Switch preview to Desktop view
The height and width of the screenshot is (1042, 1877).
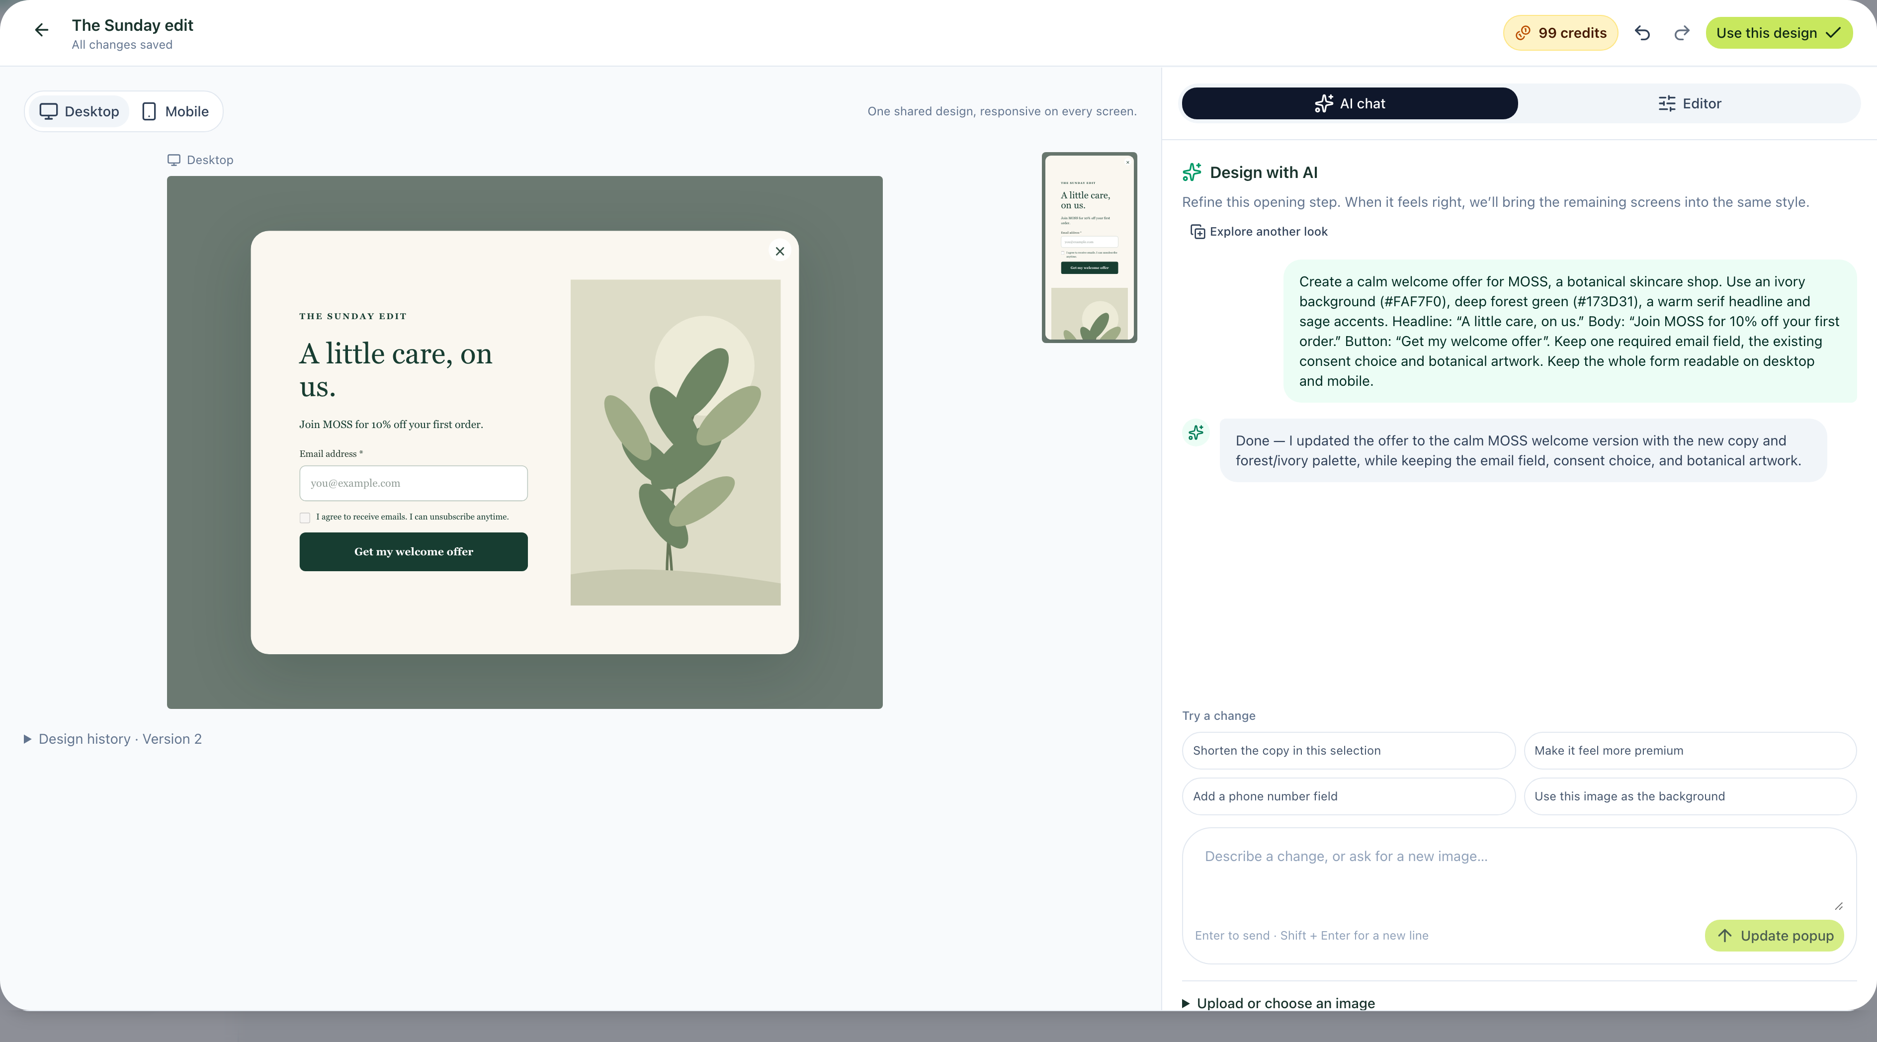tap(80, 111)
